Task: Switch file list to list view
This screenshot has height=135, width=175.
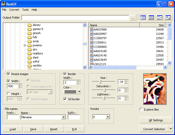Action: 151,18
